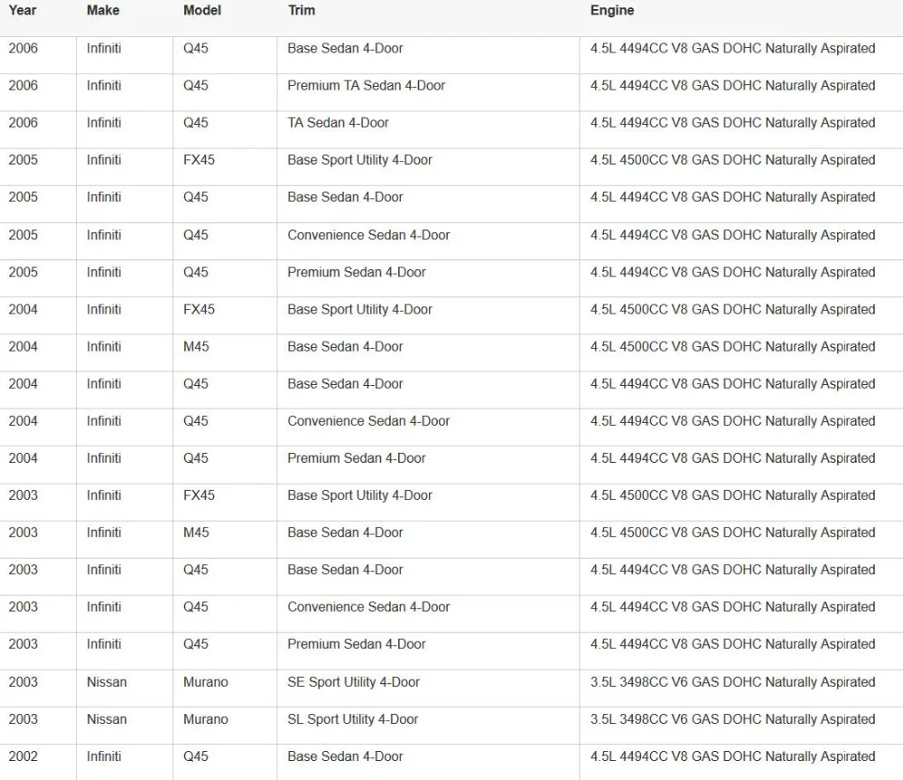Click Q45 model cell in the 2002 row
The image size is (903, 780).
pyautogui.click(x=196, y=757)
